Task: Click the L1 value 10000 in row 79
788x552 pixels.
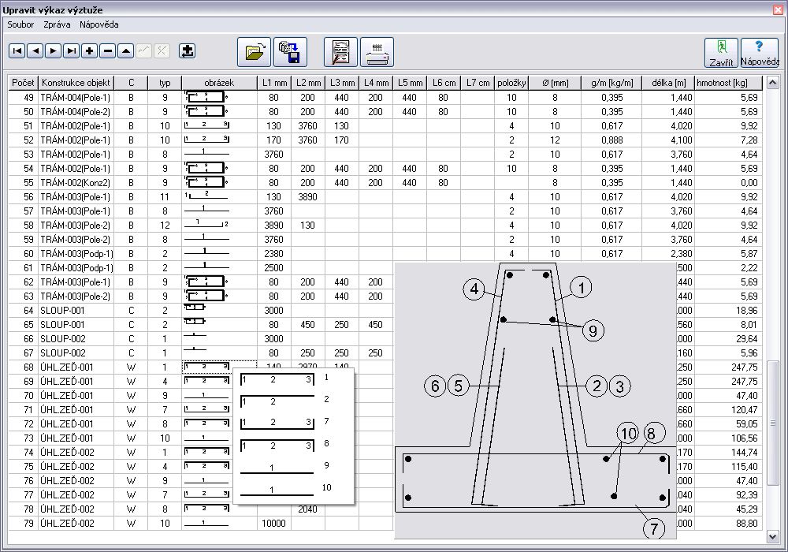Action: pyautogui.click(x=274, y=524)
